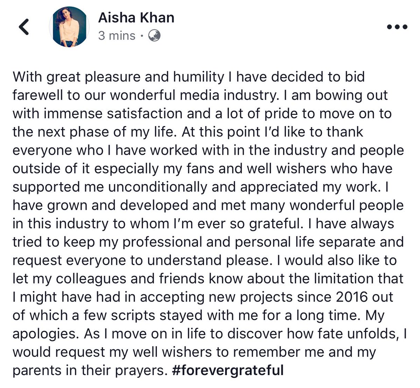Go back using the left chevron arrow

(x=24, y=27)
